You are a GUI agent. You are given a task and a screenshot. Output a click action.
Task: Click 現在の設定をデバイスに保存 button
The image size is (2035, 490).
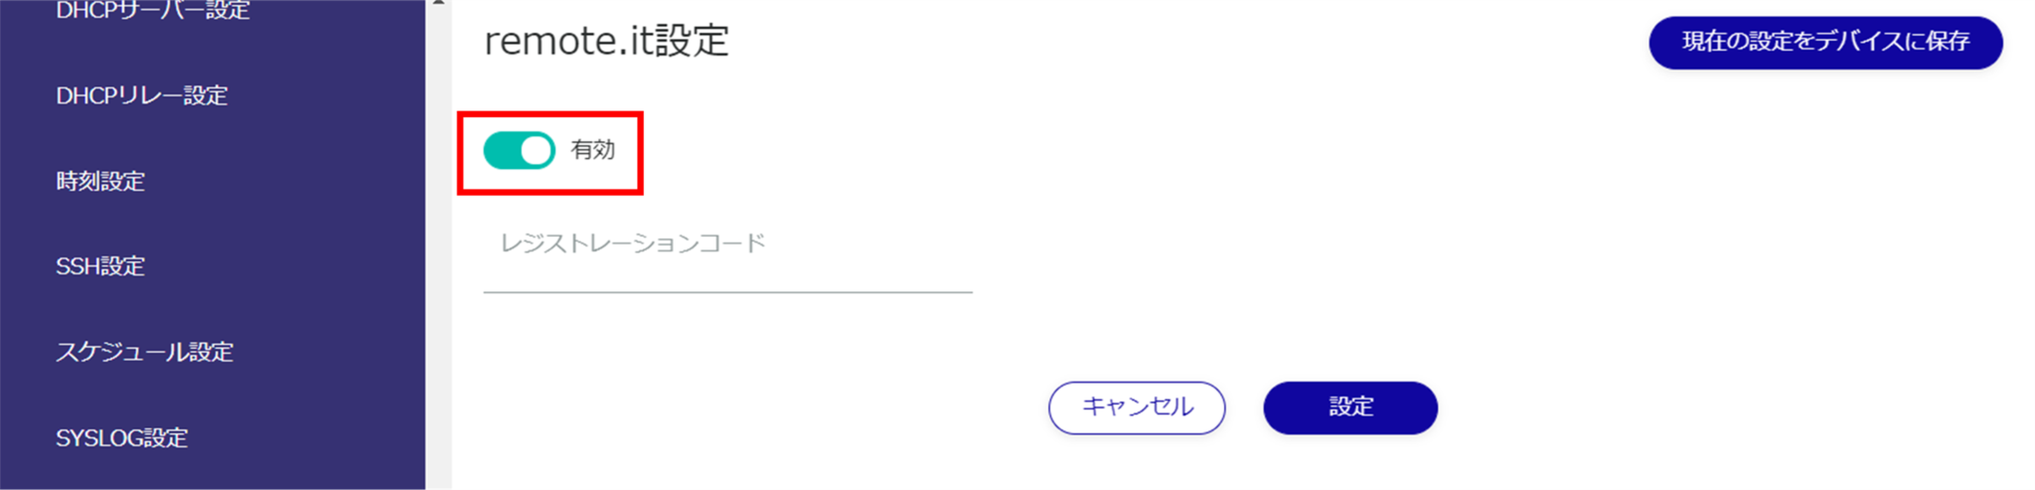[x=1824, y=42]
